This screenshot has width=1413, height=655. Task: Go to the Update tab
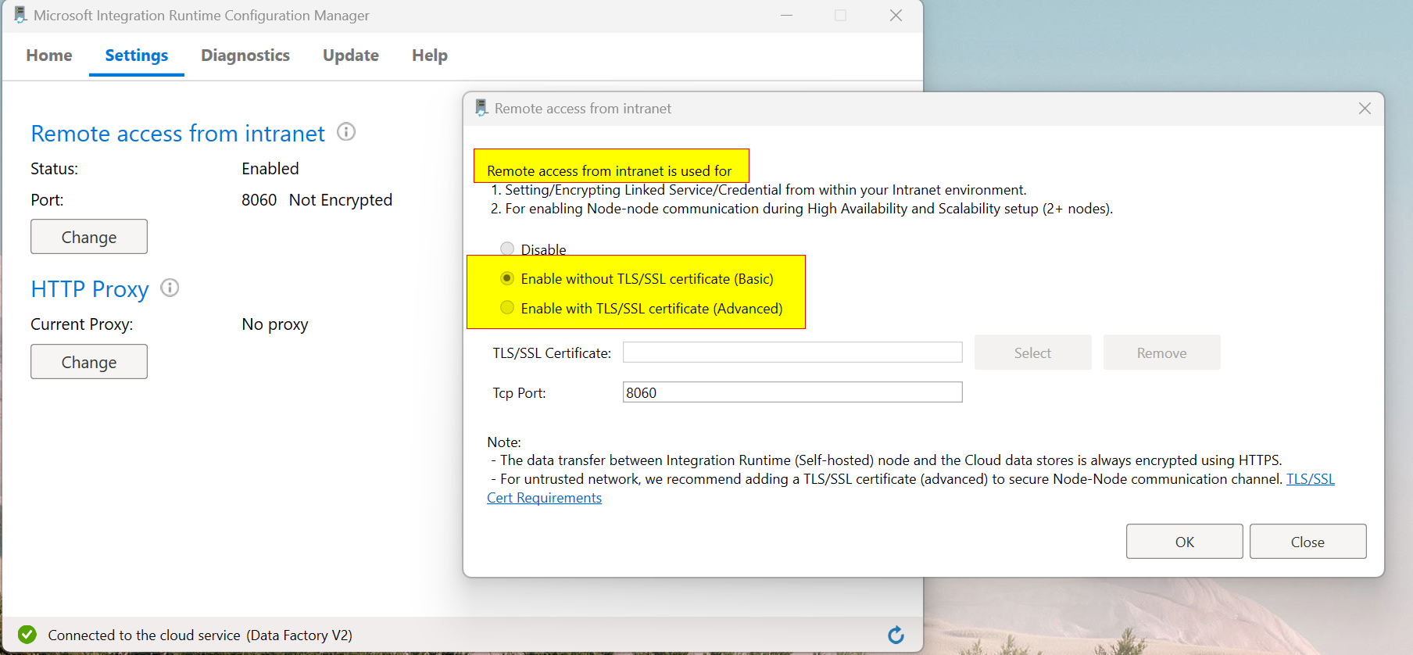[351, 55]
